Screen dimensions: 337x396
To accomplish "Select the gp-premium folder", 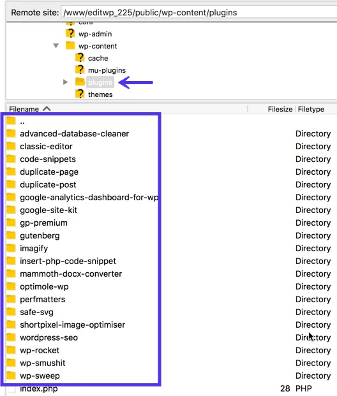I will [x=43, y=223].
